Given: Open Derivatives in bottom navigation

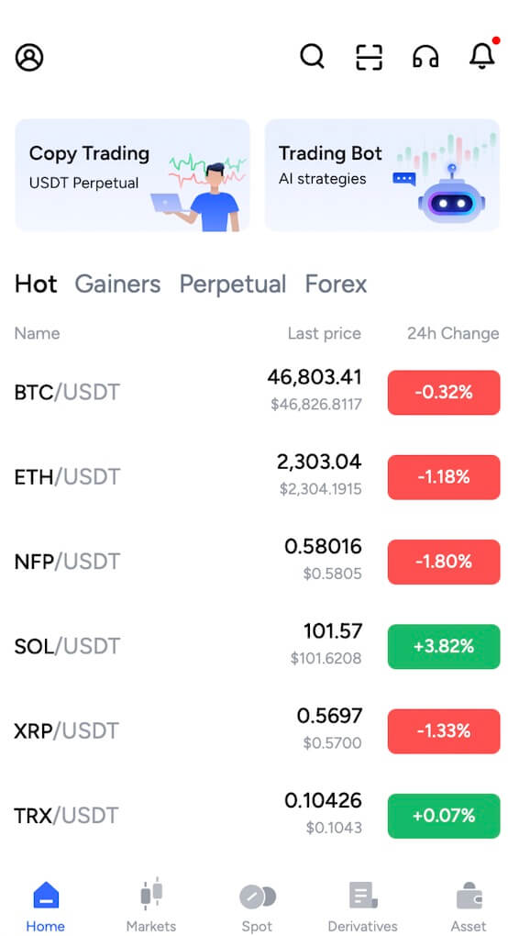Looking at the screenshot, I should pos(362,906).
